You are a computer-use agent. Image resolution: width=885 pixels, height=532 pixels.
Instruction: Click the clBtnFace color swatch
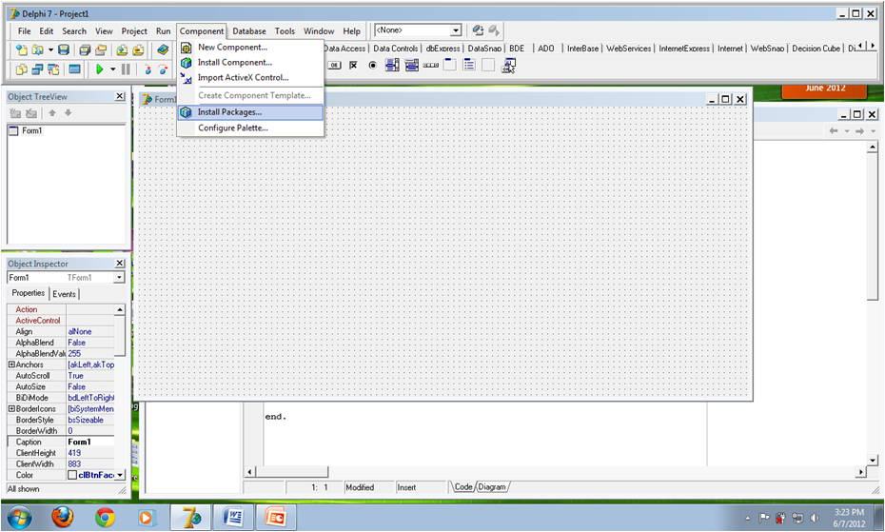tap(72, 476)
